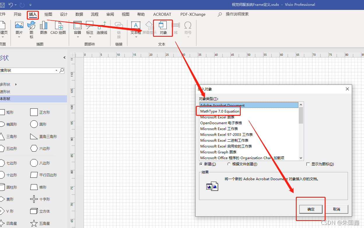Click the 标注 callout icon
This screenshot has height=228, width=364.
pyautogui.click(x=90, y=25)
